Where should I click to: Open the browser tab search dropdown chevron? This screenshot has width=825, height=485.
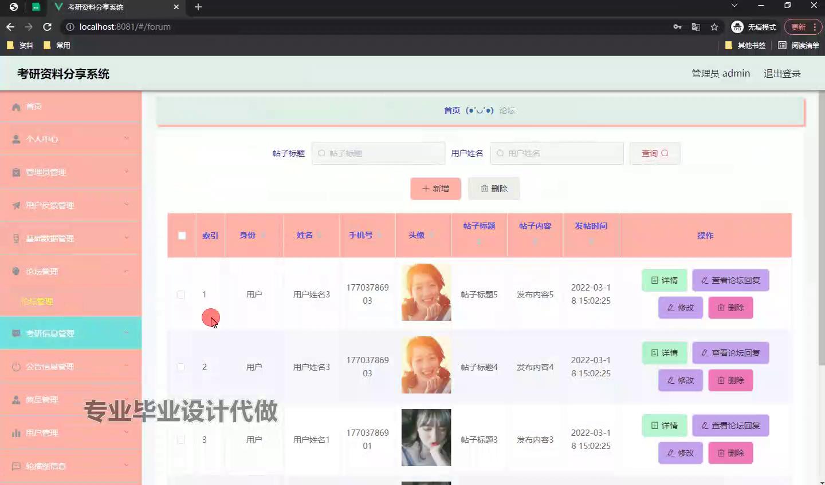734,6
